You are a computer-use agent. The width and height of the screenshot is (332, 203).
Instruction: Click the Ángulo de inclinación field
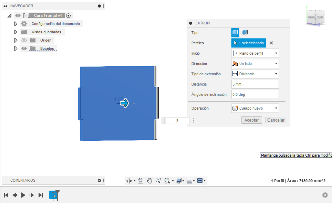255,94
